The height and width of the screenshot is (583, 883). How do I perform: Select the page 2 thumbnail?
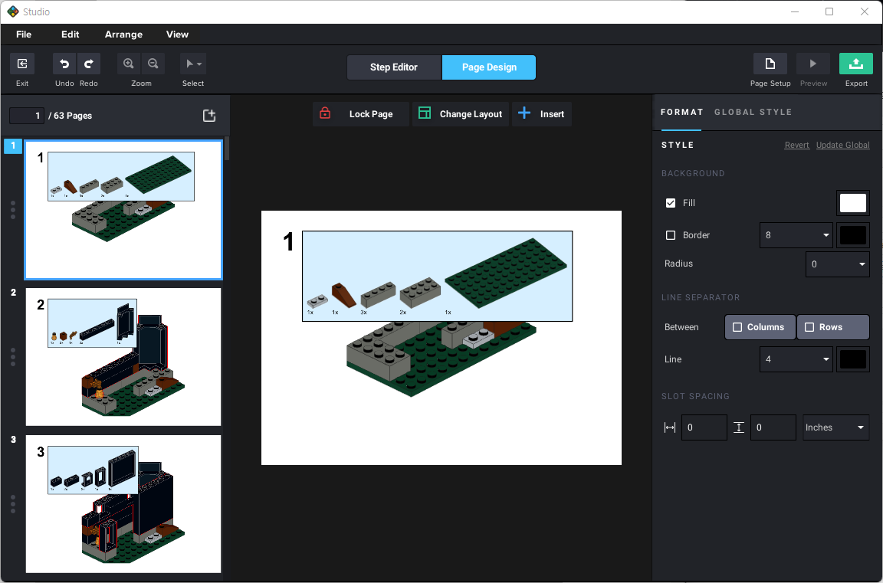[123, 357]
